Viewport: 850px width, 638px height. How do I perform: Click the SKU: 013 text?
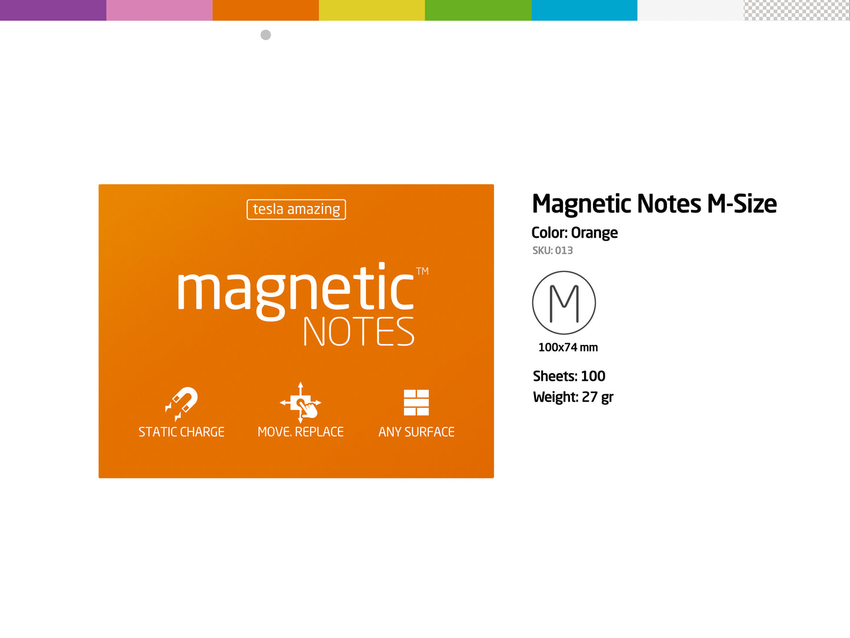point(552,250)
